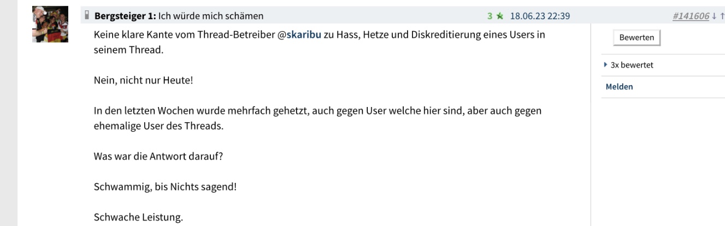Click the green star rating icon
The width and height of the screenshot is (725, 226).
click(x=498, y=16)
